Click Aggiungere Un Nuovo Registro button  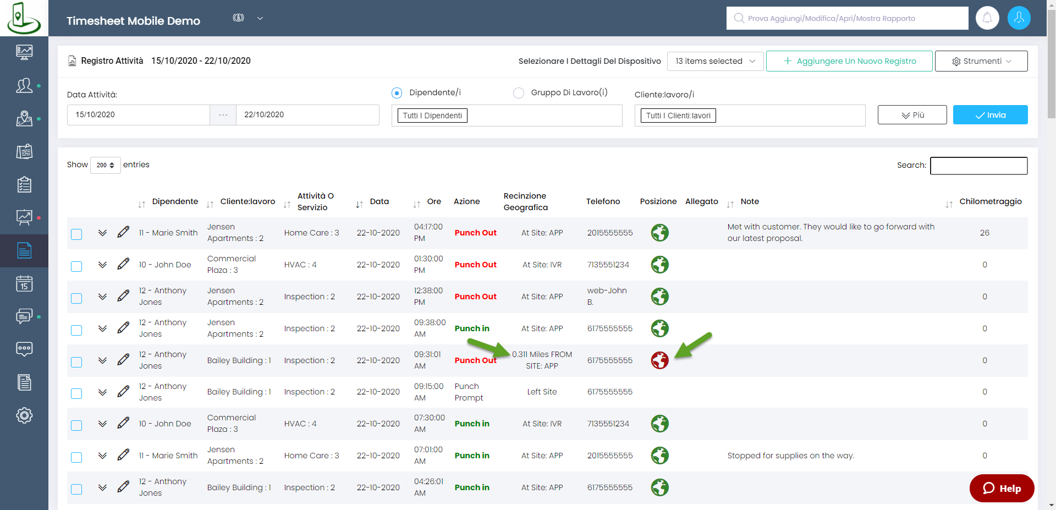849,61
